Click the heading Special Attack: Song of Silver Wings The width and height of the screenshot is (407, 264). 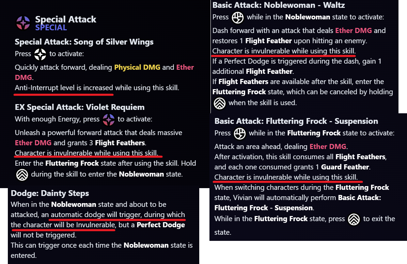84,42
